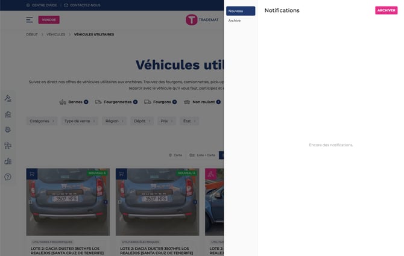The image size is (404, 256).
Task: Click the third sidebar icon below house
Action: [x=8, y=130]
